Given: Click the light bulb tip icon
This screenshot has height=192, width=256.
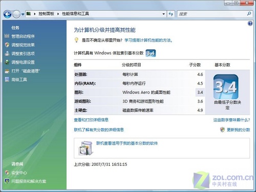Looking at the screenshot, I should 76,40.
